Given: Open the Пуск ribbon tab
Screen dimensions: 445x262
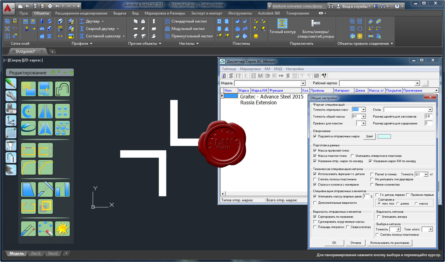Looking at the screenshot, I should click(x=23, y=13).
